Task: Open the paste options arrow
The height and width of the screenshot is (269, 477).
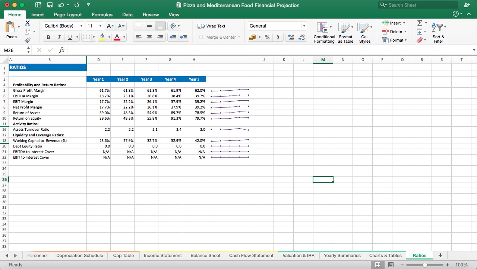Action: click(19, 27)
